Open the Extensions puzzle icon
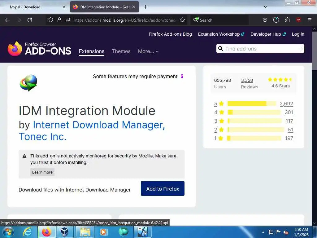Viewport: 317px width, 238px height. pyautogui.click(x=287, y=20)
